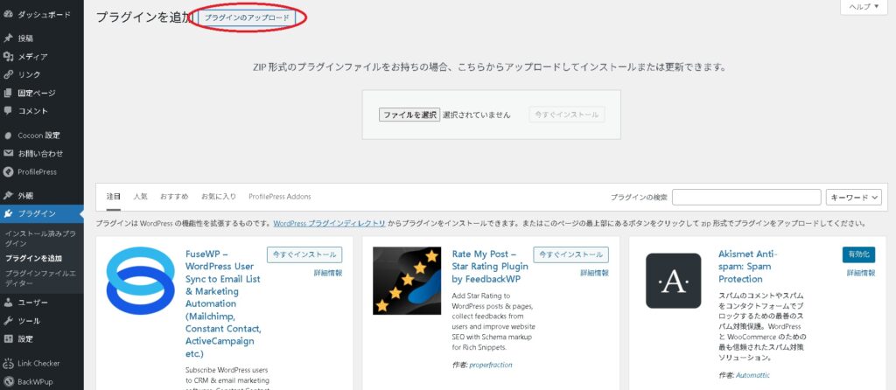Open プラグインファイルエディター submenu item

click(x=40, y=277)
